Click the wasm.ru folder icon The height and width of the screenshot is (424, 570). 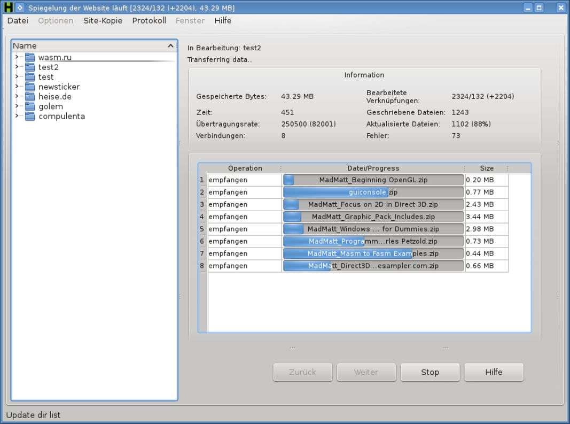30,57
